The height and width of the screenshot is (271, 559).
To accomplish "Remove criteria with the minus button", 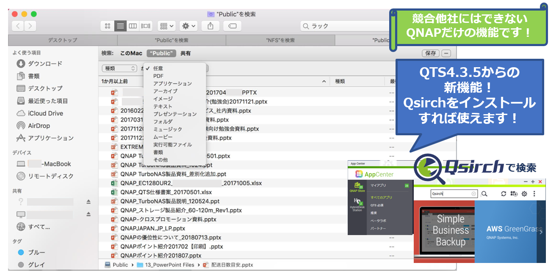I will (x=446, y=53).
